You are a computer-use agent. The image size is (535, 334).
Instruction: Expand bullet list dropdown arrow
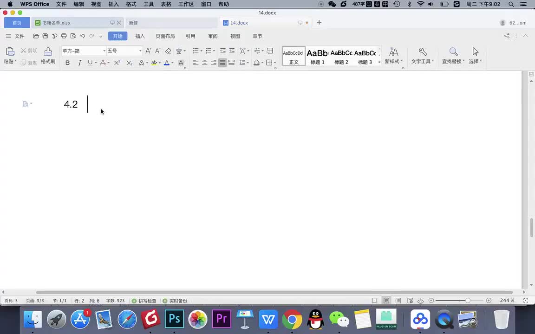[x=201, y=51]
